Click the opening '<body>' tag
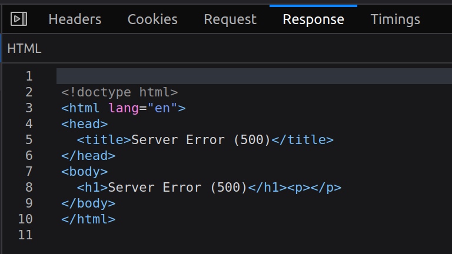The image size is (452, 254). 85,172
